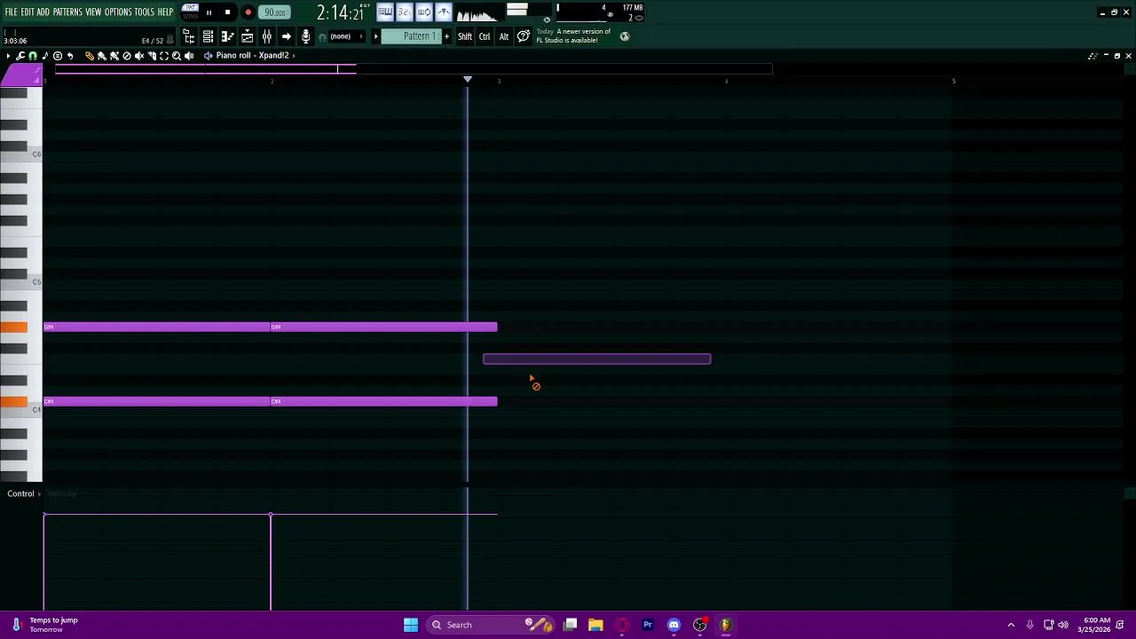Screen dimensions: 1136x639
Task: Open Premiere Pro from taskbar
Action: pyautogui.click(x=648, y=625)
